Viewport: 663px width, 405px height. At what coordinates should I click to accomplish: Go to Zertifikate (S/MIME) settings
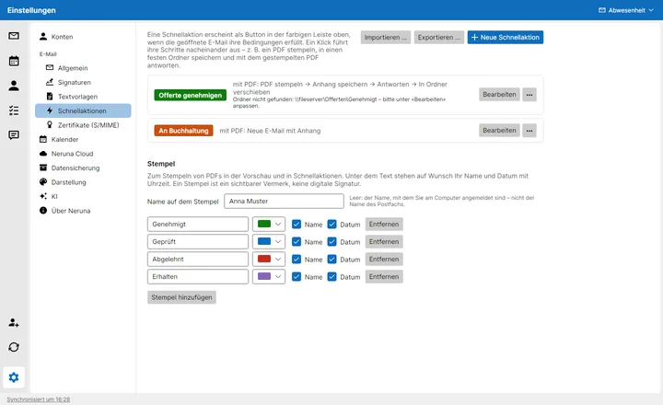tap(83, 125)
